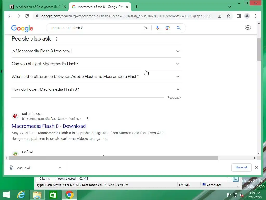Open the Windows Store taskbar icon
Screen dimensions: 266x200
[x=53, y=195]
